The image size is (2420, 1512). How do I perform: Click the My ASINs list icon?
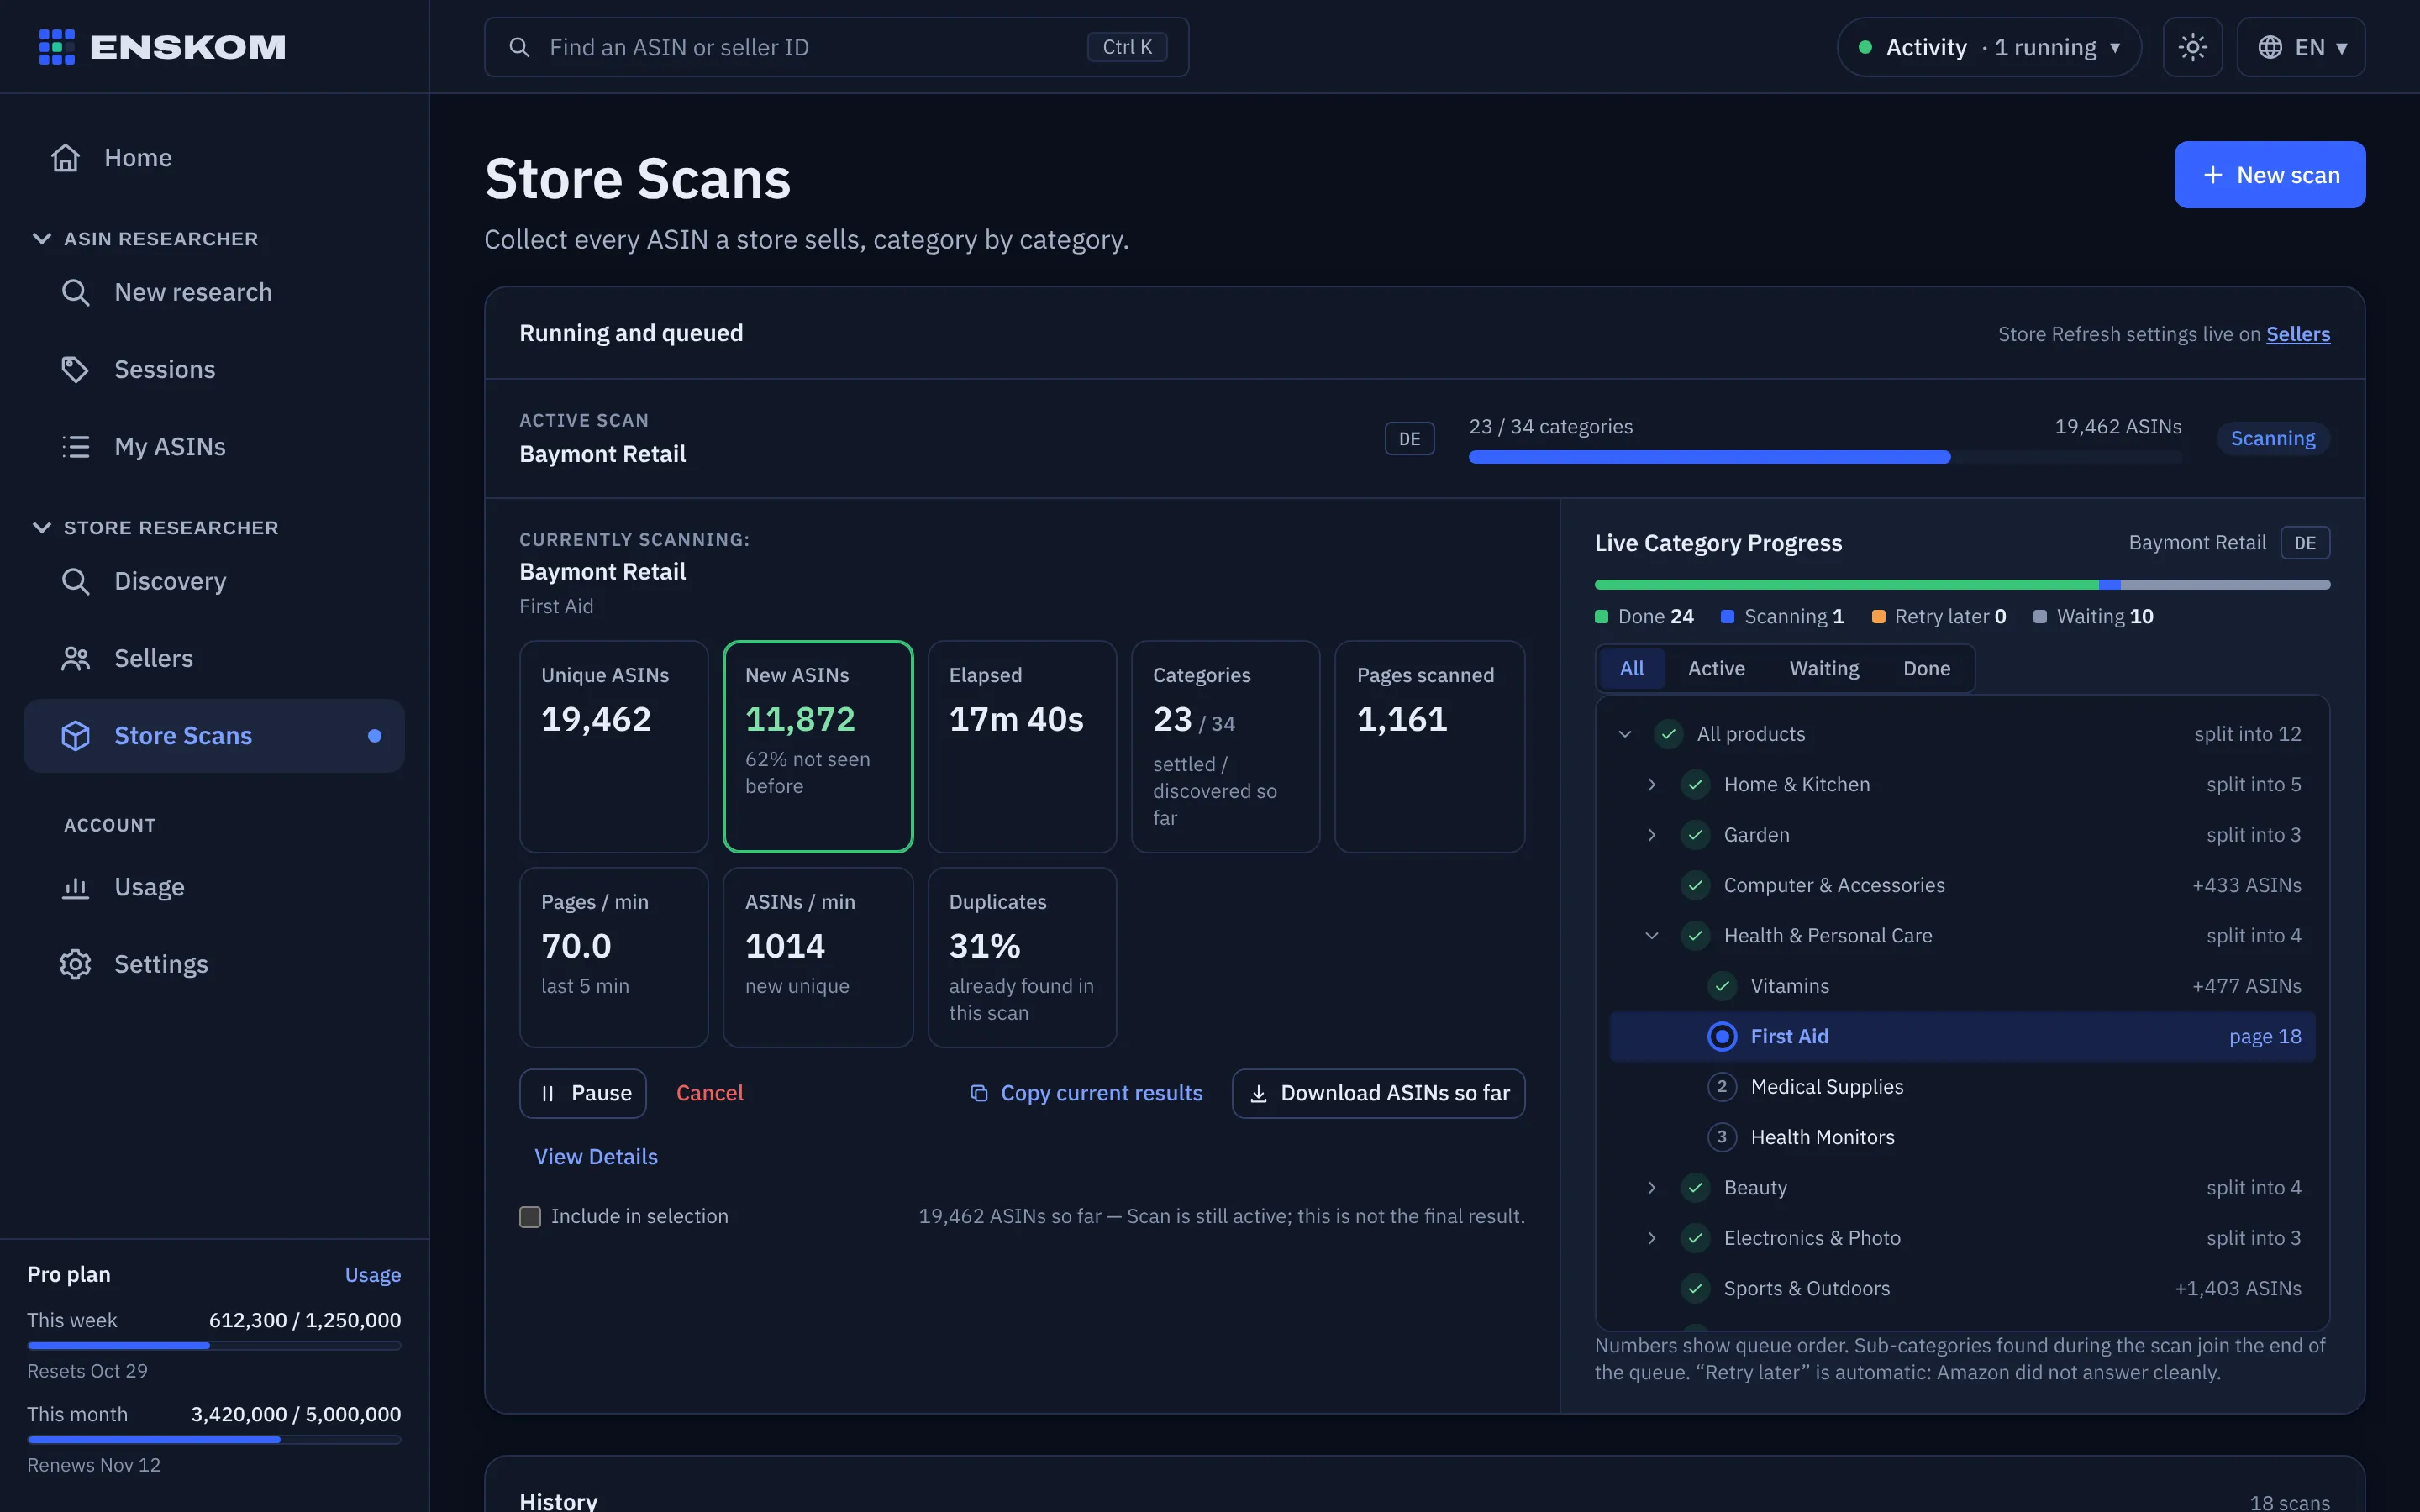pos(75,446)
